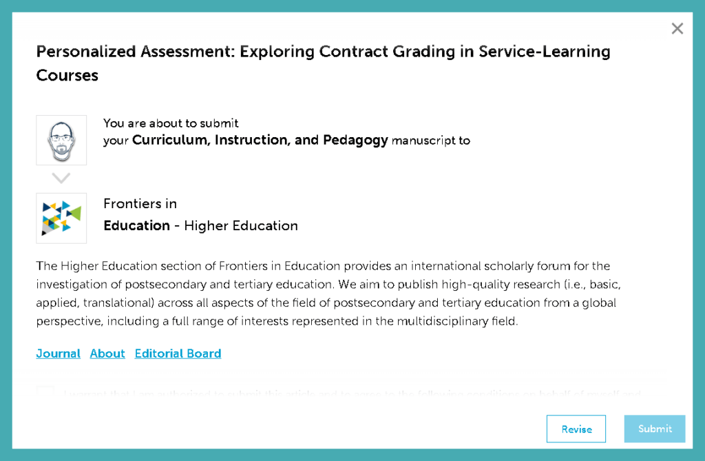Open the Editorial Board link
The width and height of the screenshot is (705, 461).
point(178,354)
